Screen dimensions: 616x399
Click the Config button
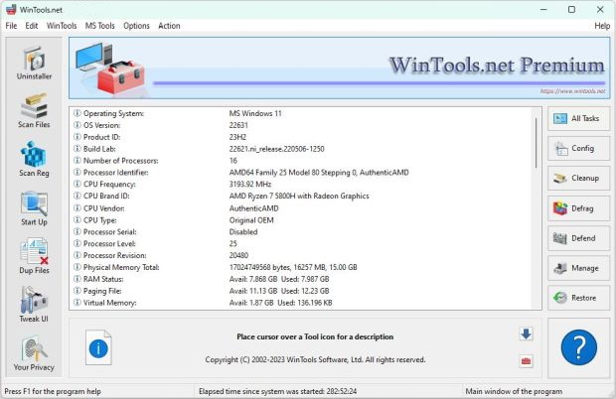[578, 148]
